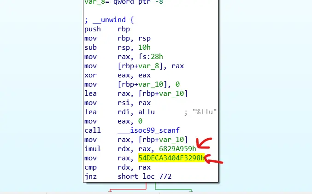Select 'mov [rbp+var_8], rax' instruction
The width and height of the screenshot is (312, 194).
pyautogui.click(x=134, y=66)
